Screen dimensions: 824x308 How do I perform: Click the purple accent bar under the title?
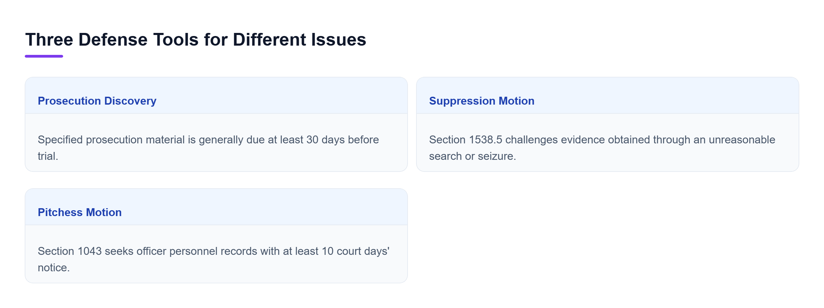click(x=44, y=56)
